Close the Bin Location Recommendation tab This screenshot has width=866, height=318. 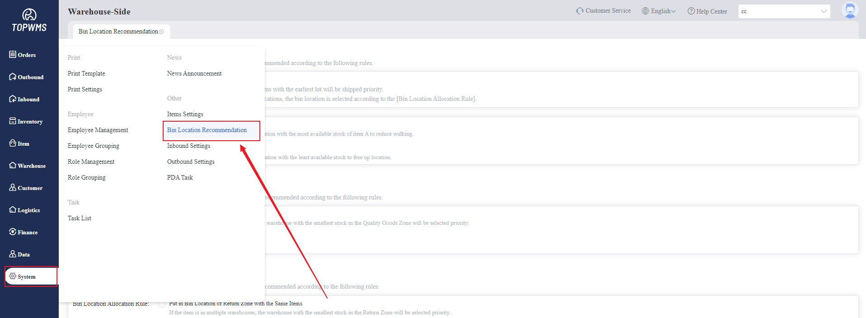click(x=161, y=32)
